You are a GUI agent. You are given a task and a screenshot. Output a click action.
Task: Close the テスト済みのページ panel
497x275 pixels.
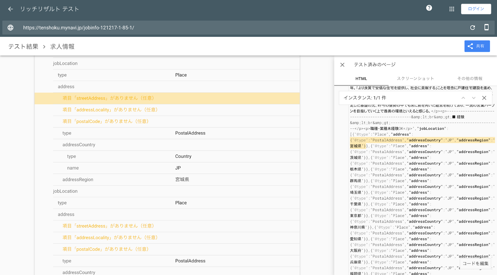point(342,65)
